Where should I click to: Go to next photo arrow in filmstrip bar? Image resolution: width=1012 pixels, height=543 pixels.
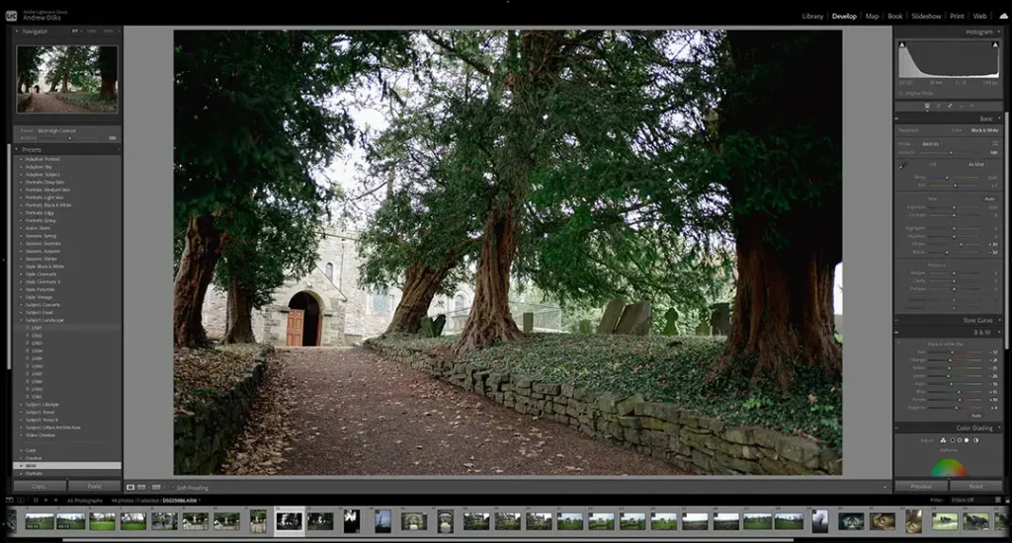pyautogui.click(x=55, y=500)
